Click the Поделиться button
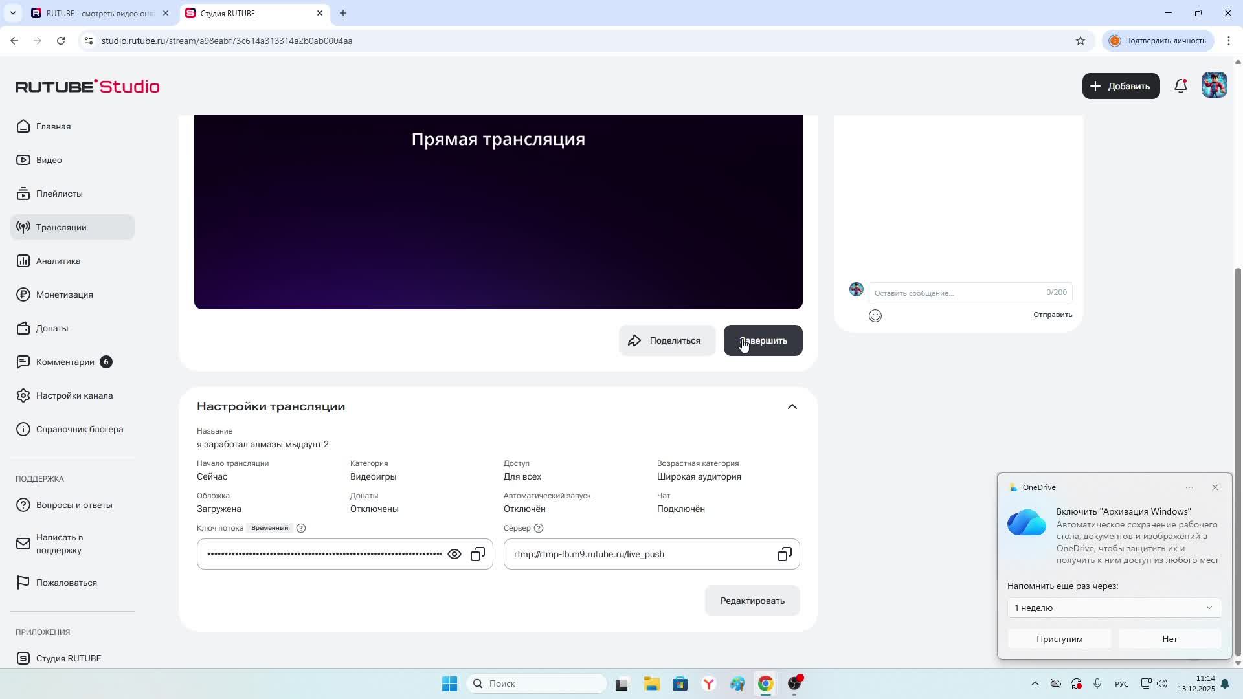 667,341
